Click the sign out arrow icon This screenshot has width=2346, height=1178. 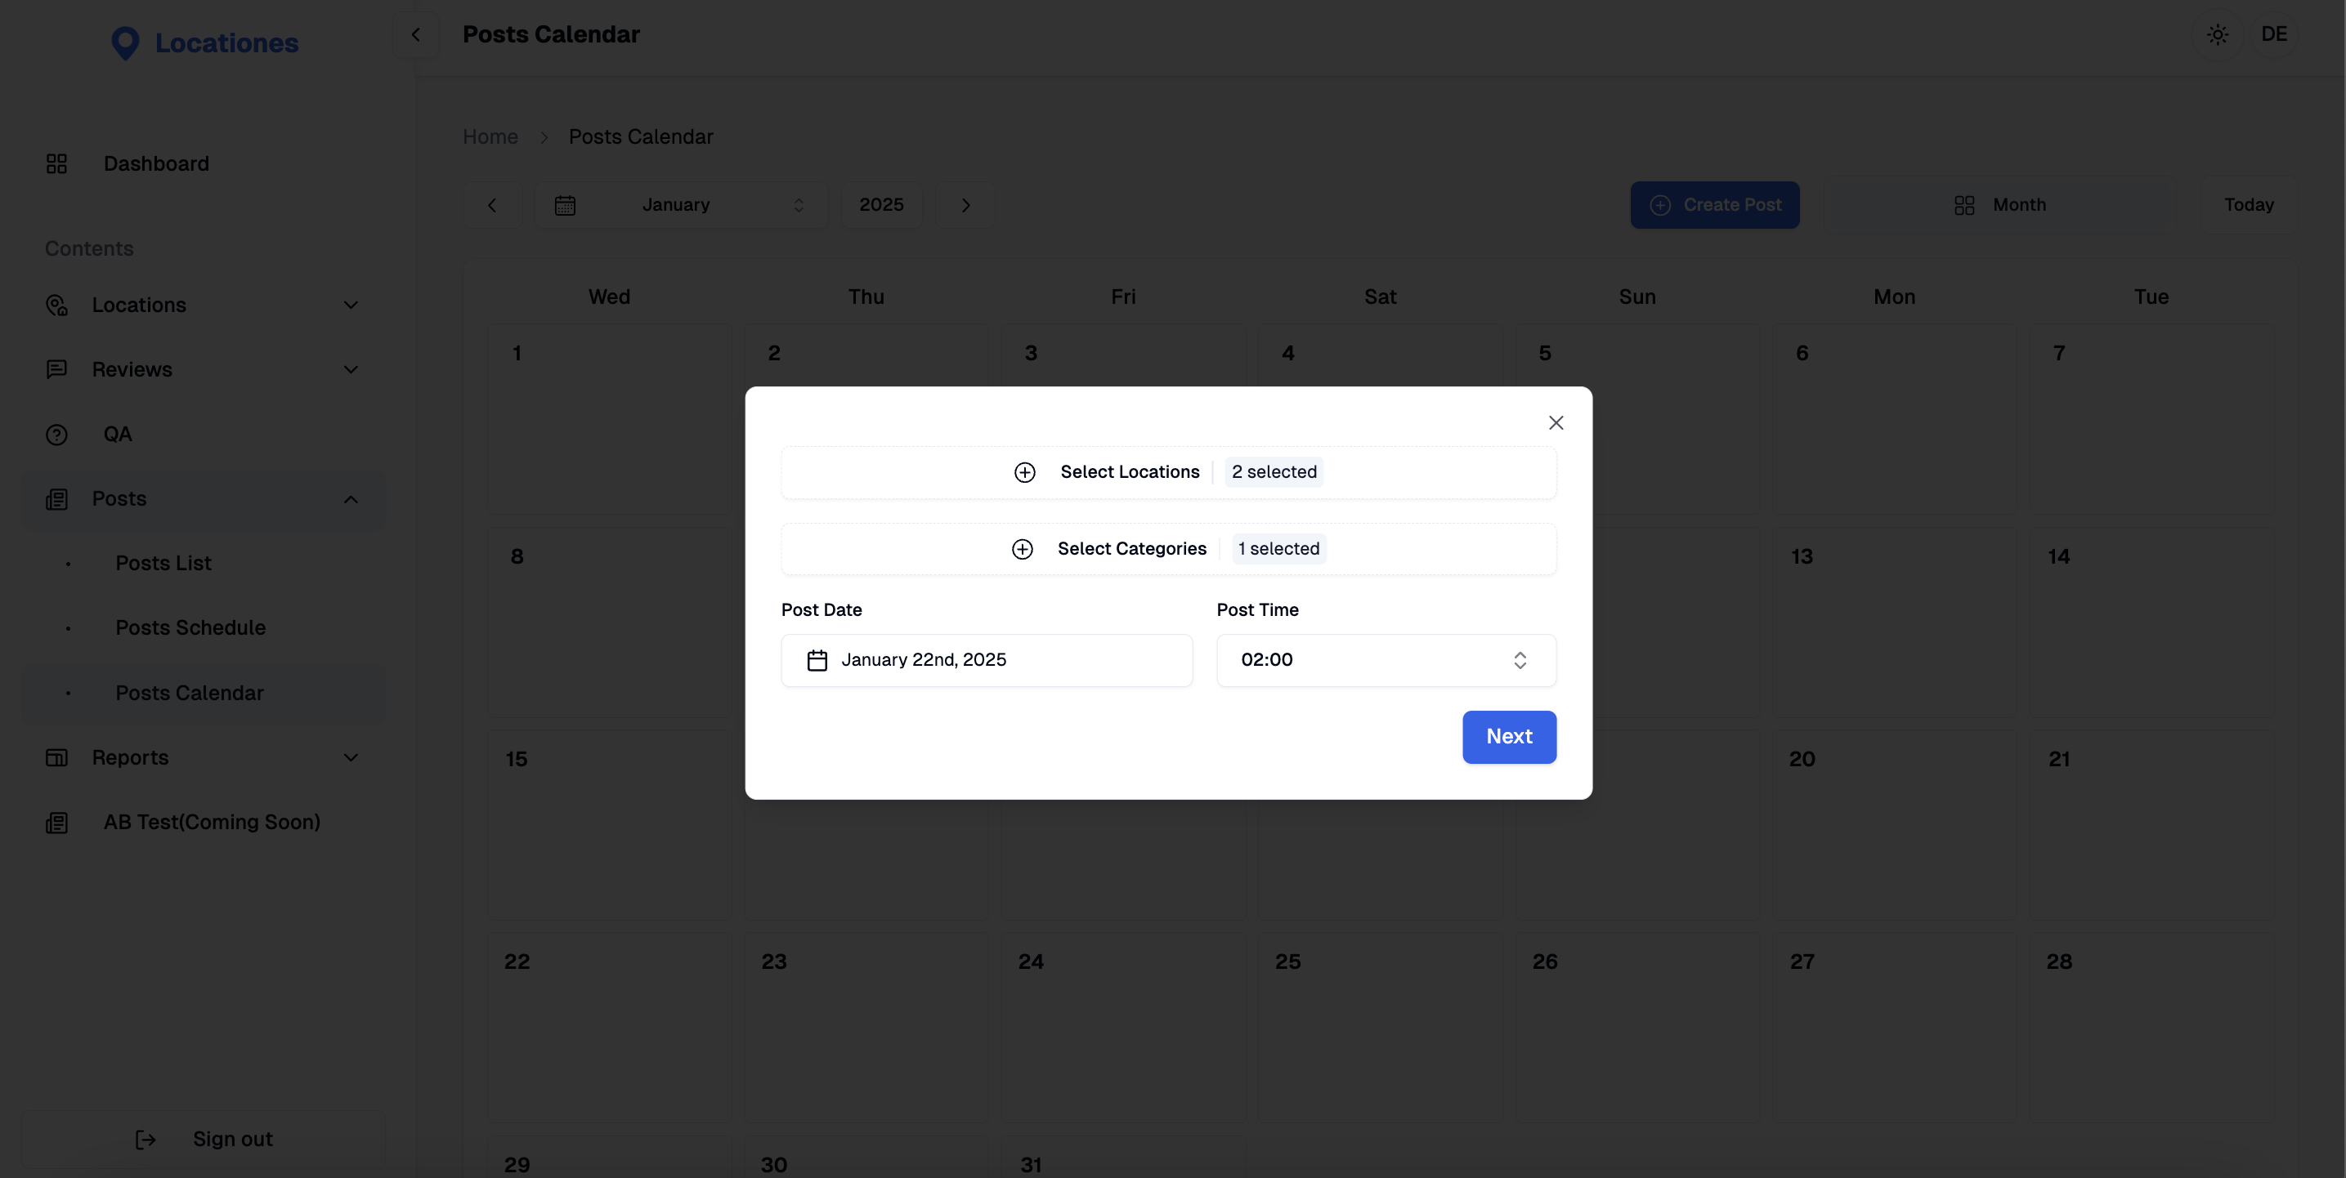tap(146, 1140)
